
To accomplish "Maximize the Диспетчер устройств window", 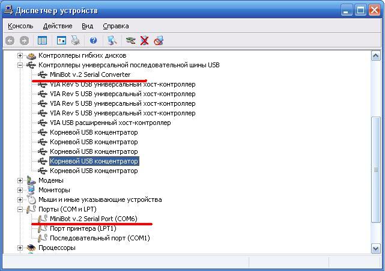I will point(360,10).
